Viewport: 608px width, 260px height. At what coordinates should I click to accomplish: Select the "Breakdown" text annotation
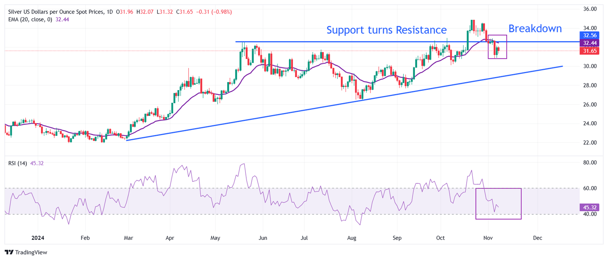click(535, 29)
